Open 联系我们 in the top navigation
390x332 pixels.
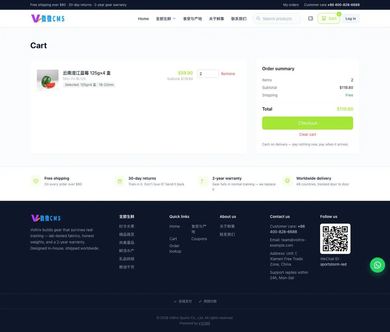(x=239, y=19)
